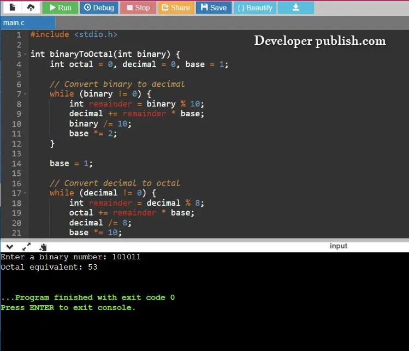The height and width of the screenshot is (351, 409).
Task: Collapse the binaryToOctal function at line 3
Action: [25, 55]
